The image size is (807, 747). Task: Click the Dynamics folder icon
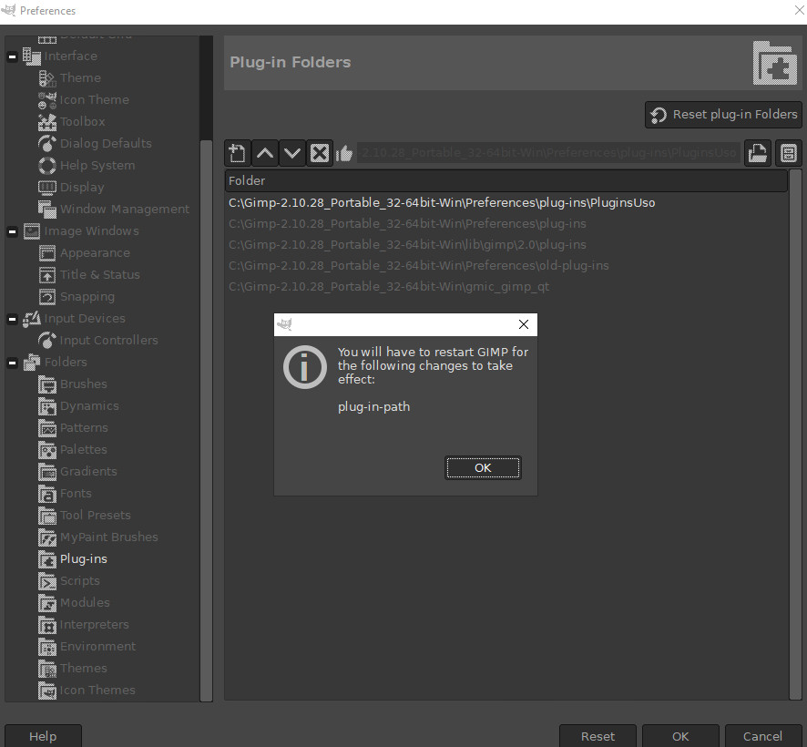47,406
